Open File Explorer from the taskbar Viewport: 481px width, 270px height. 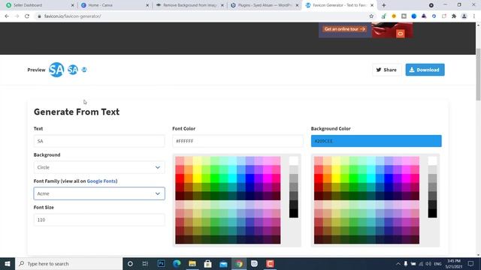(x=192, y=263)
